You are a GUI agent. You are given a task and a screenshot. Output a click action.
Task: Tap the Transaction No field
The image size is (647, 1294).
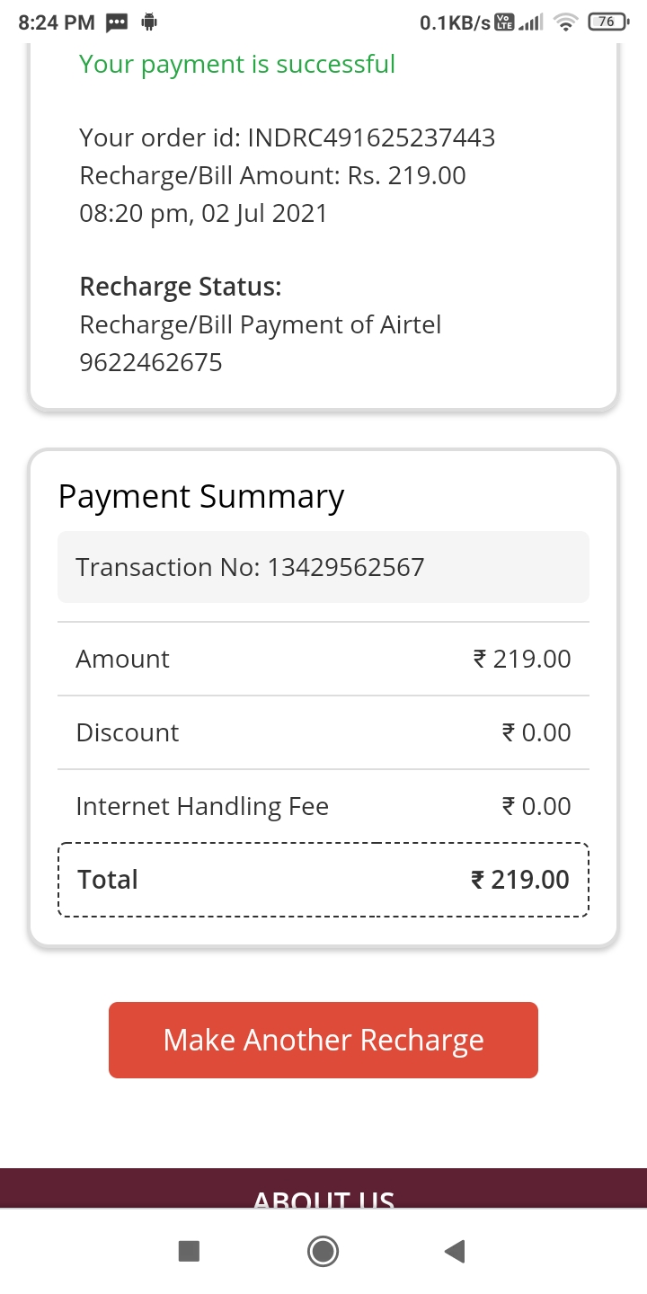click(323, 567)
